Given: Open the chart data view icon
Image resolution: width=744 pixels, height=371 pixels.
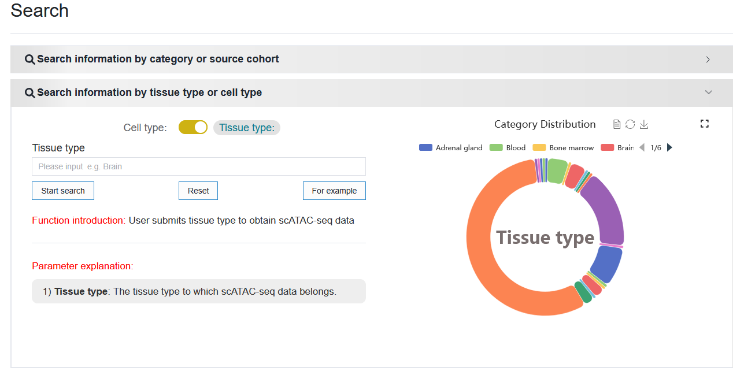Looking at the screenshot, I should (617, 124).
